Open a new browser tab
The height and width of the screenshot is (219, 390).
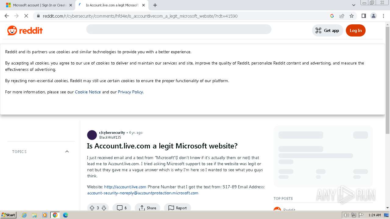coord(155,5)
